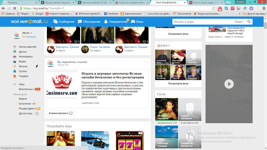Open friend Анатолий Зуев's photo tile
Image resolution: width=267 pixels, height=150 pixels.
[x=163, y=57]
